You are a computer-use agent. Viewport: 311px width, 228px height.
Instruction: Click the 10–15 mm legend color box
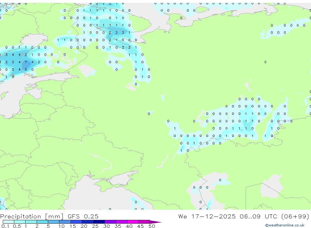(65, 222)
